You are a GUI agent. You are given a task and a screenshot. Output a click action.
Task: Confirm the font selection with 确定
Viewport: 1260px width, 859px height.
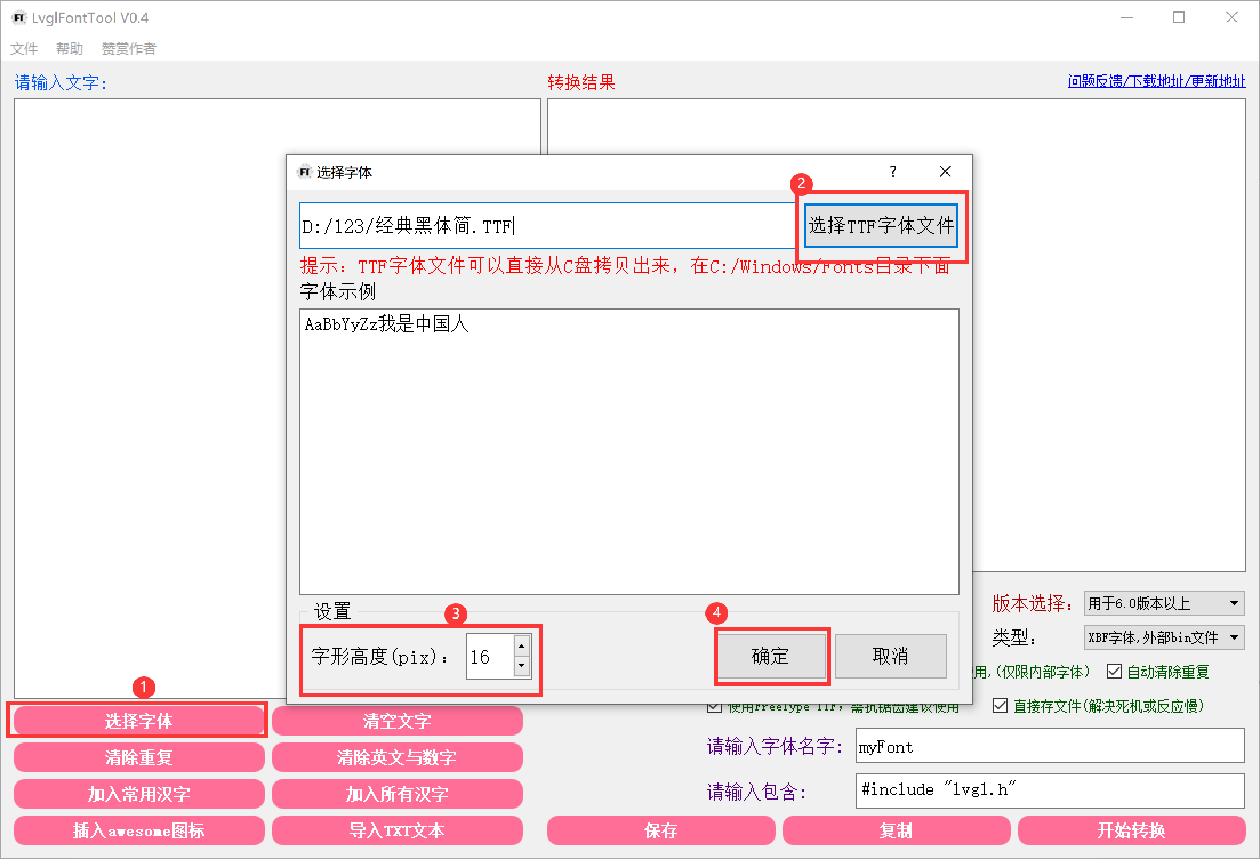click(x=771, y=656)
